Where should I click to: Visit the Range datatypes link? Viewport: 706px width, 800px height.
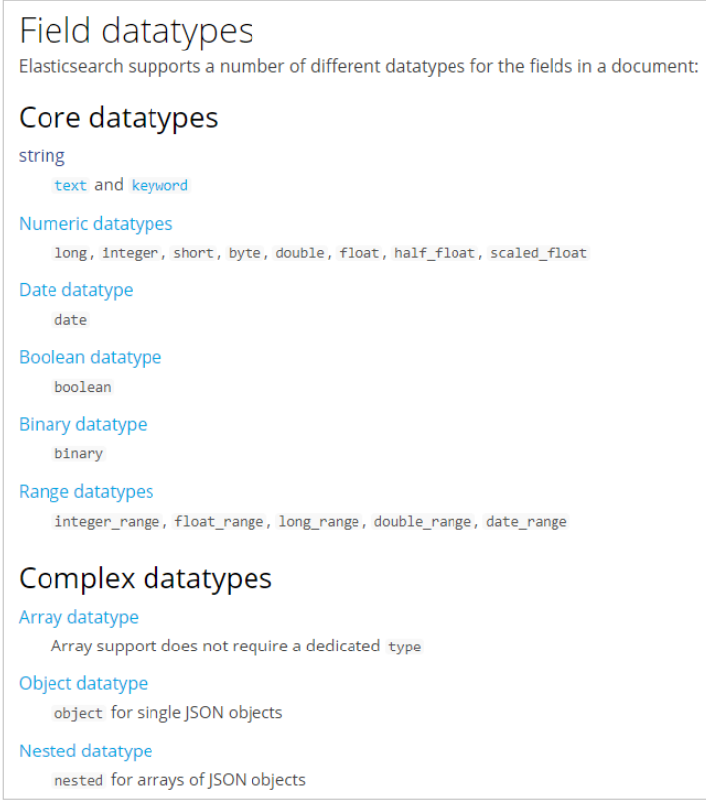[x=86, y=491]
